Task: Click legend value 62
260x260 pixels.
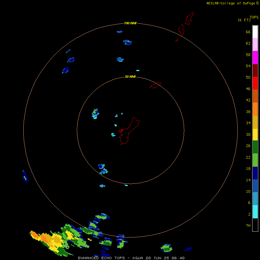Action: pyautogui.click(x=248, y=43)
